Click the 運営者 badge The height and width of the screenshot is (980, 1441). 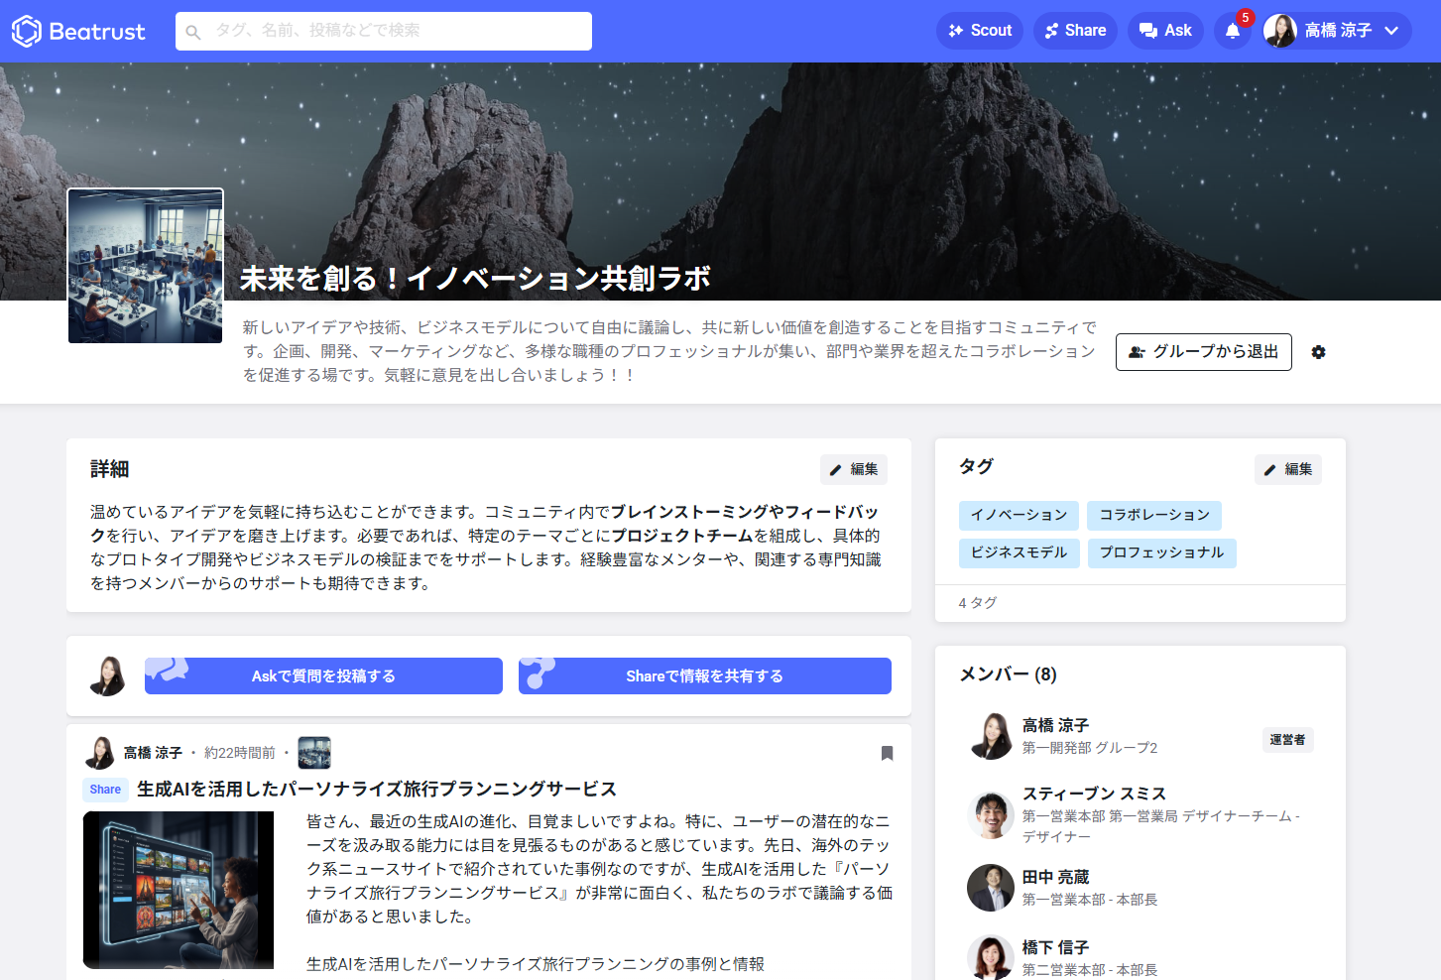pos(1287,740)
